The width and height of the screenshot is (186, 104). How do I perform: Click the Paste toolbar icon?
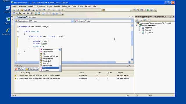point(40,10)
